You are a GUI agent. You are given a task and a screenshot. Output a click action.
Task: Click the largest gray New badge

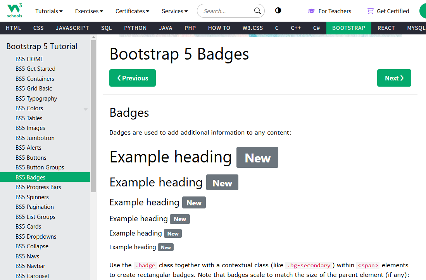coord(257,157)
